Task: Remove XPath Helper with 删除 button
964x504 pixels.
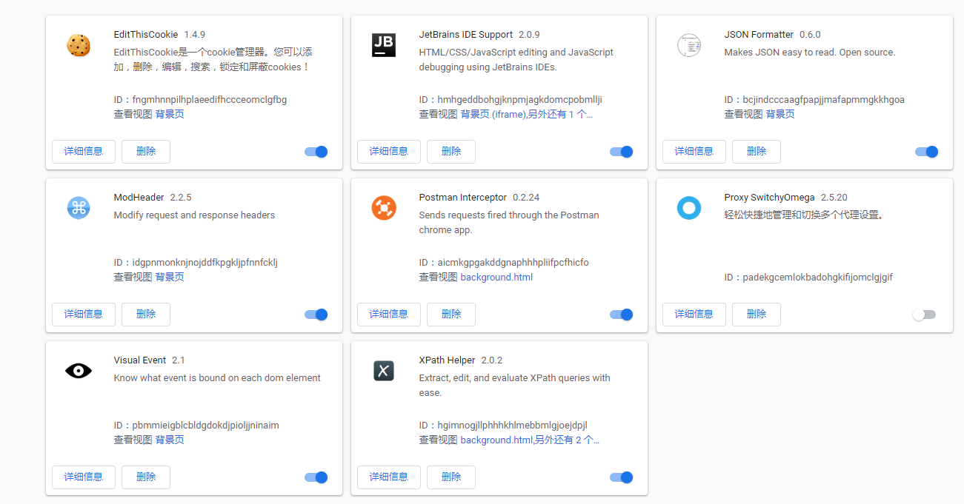Action: pyautogui.click(x=451, y=477)
